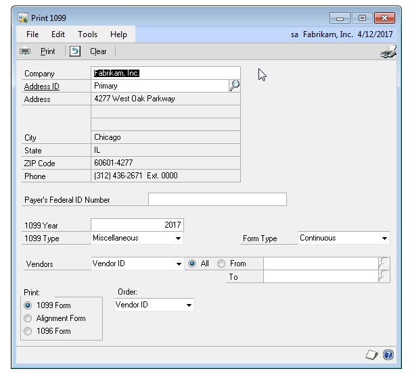Close the Print 1099 window
This screenshot has height=373, width=410.
pos(384,18)
